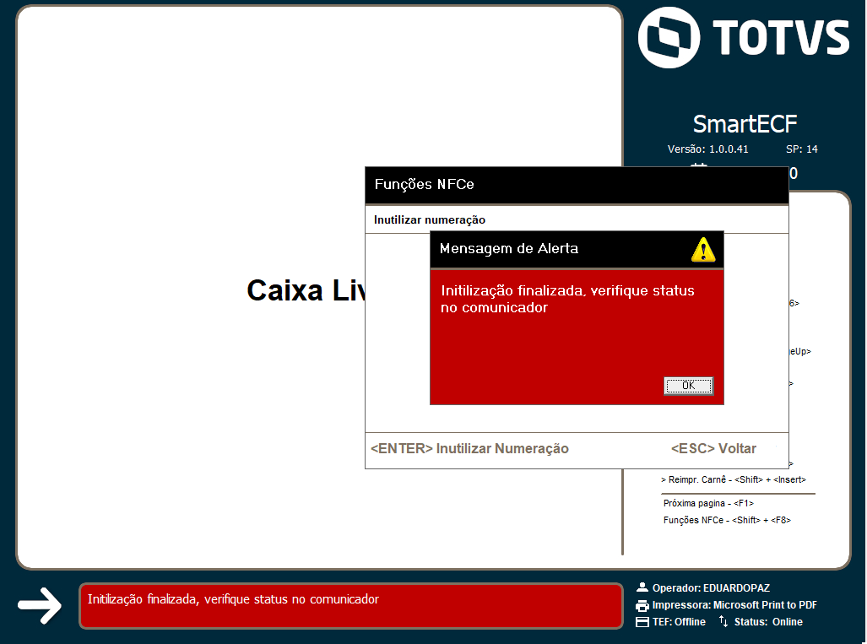Click the red status message bar at bottom
This screenshot has width=867, height=644.
click(351, 606)
